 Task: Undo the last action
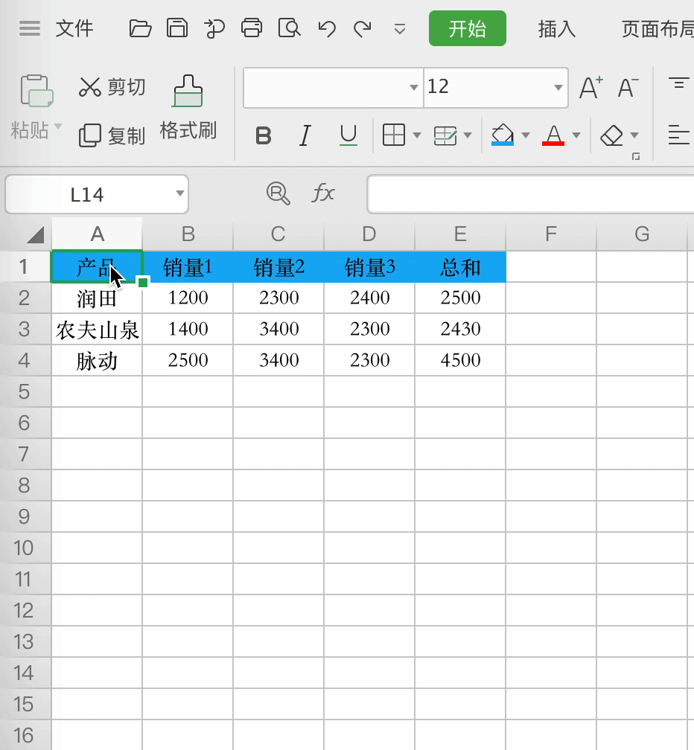pyautogui.click(x=327, y=29)
